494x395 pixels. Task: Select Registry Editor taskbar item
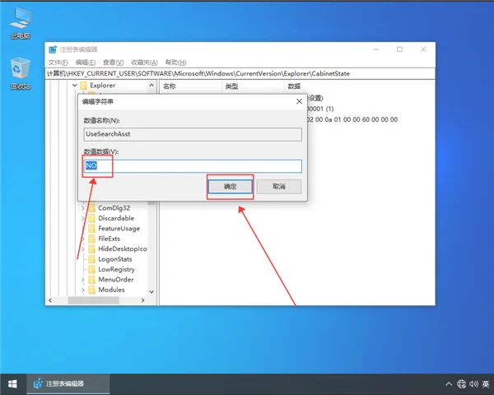pos(68,384)
